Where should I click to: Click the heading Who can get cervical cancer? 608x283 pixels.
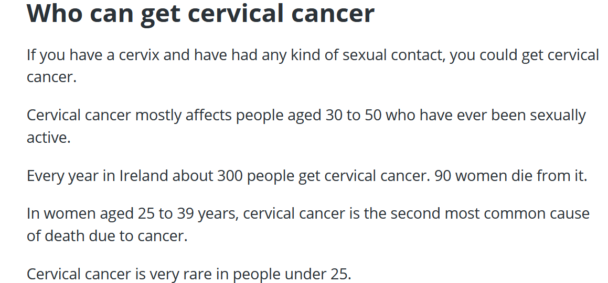(200, 14)
